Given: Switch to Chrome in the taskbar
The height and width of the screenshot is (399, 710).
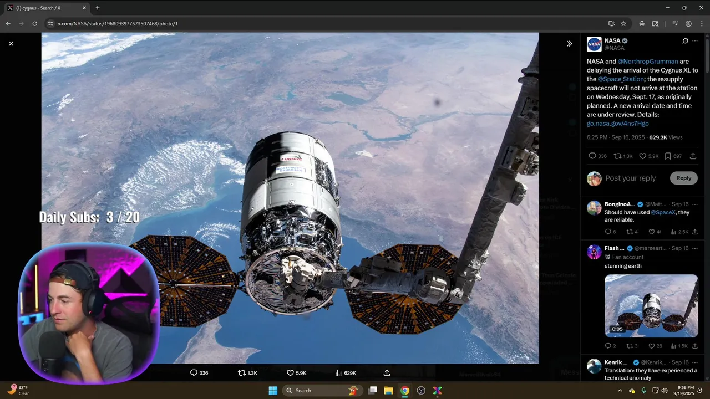Looking at the screenshot, I should click(405, 390).
